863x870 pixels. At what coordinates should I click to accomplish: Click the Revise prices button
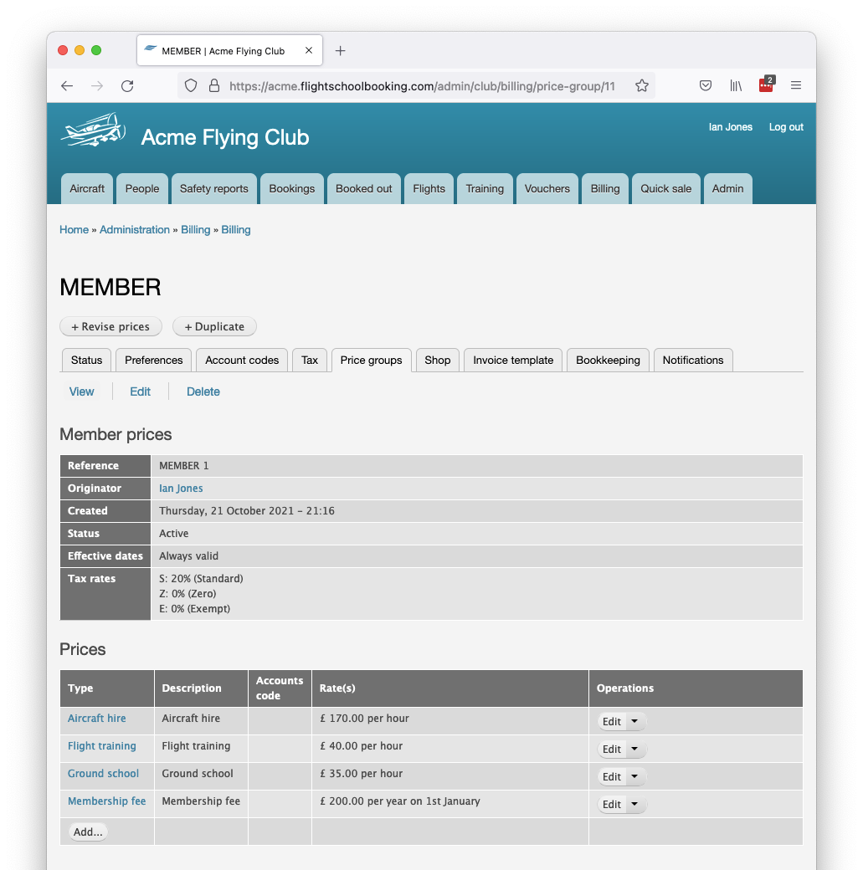(110, 326)
